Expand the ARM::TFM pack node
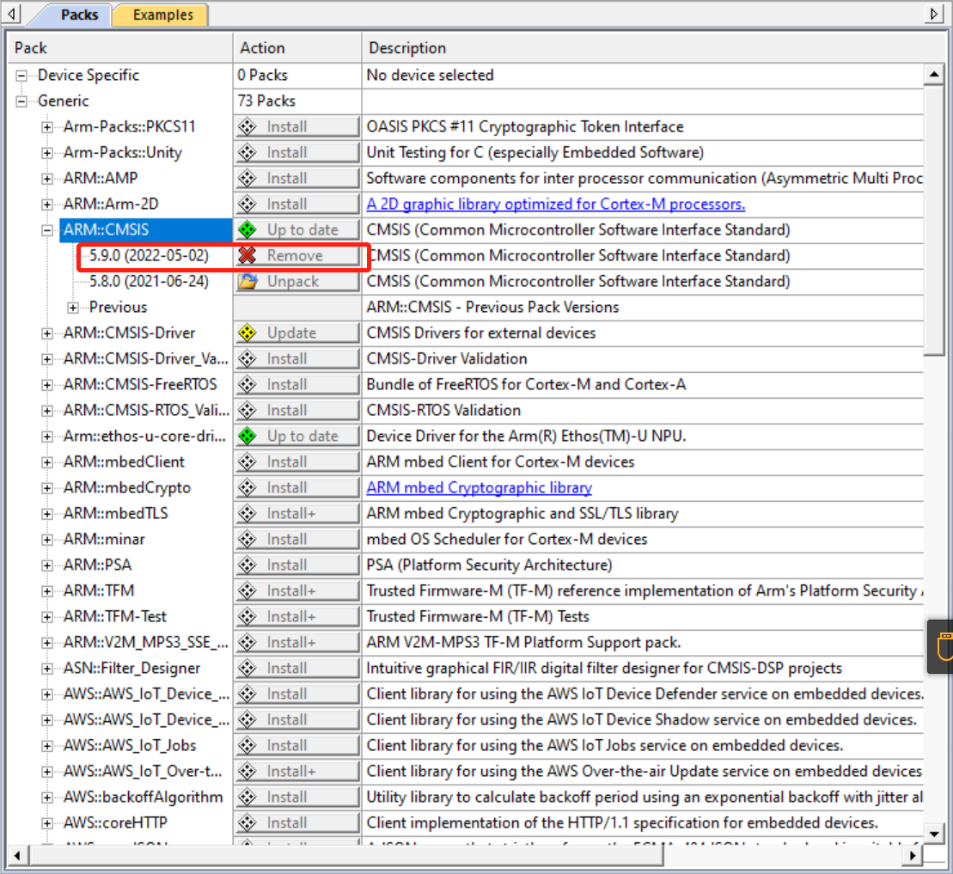 tap(46, 590)
